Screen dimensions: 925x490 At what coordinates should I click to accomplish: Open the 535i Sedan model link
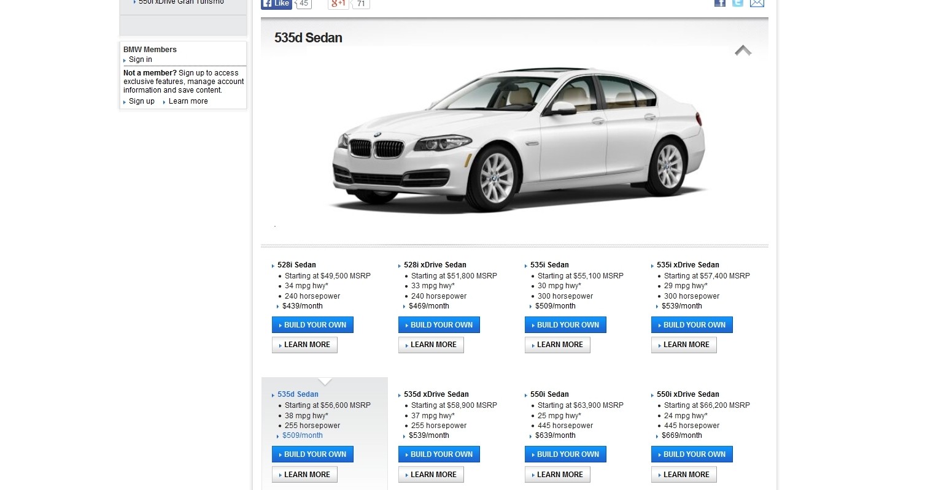[549, 265]
